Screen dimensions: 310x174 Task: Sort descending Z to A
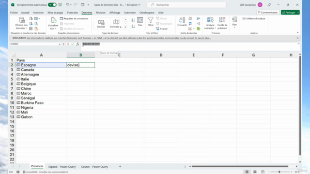133,26
